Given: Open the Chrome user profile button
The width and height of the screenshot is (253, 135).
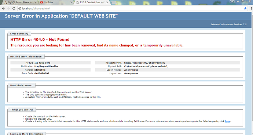Looking at the screenshot, I should point(232,1).
